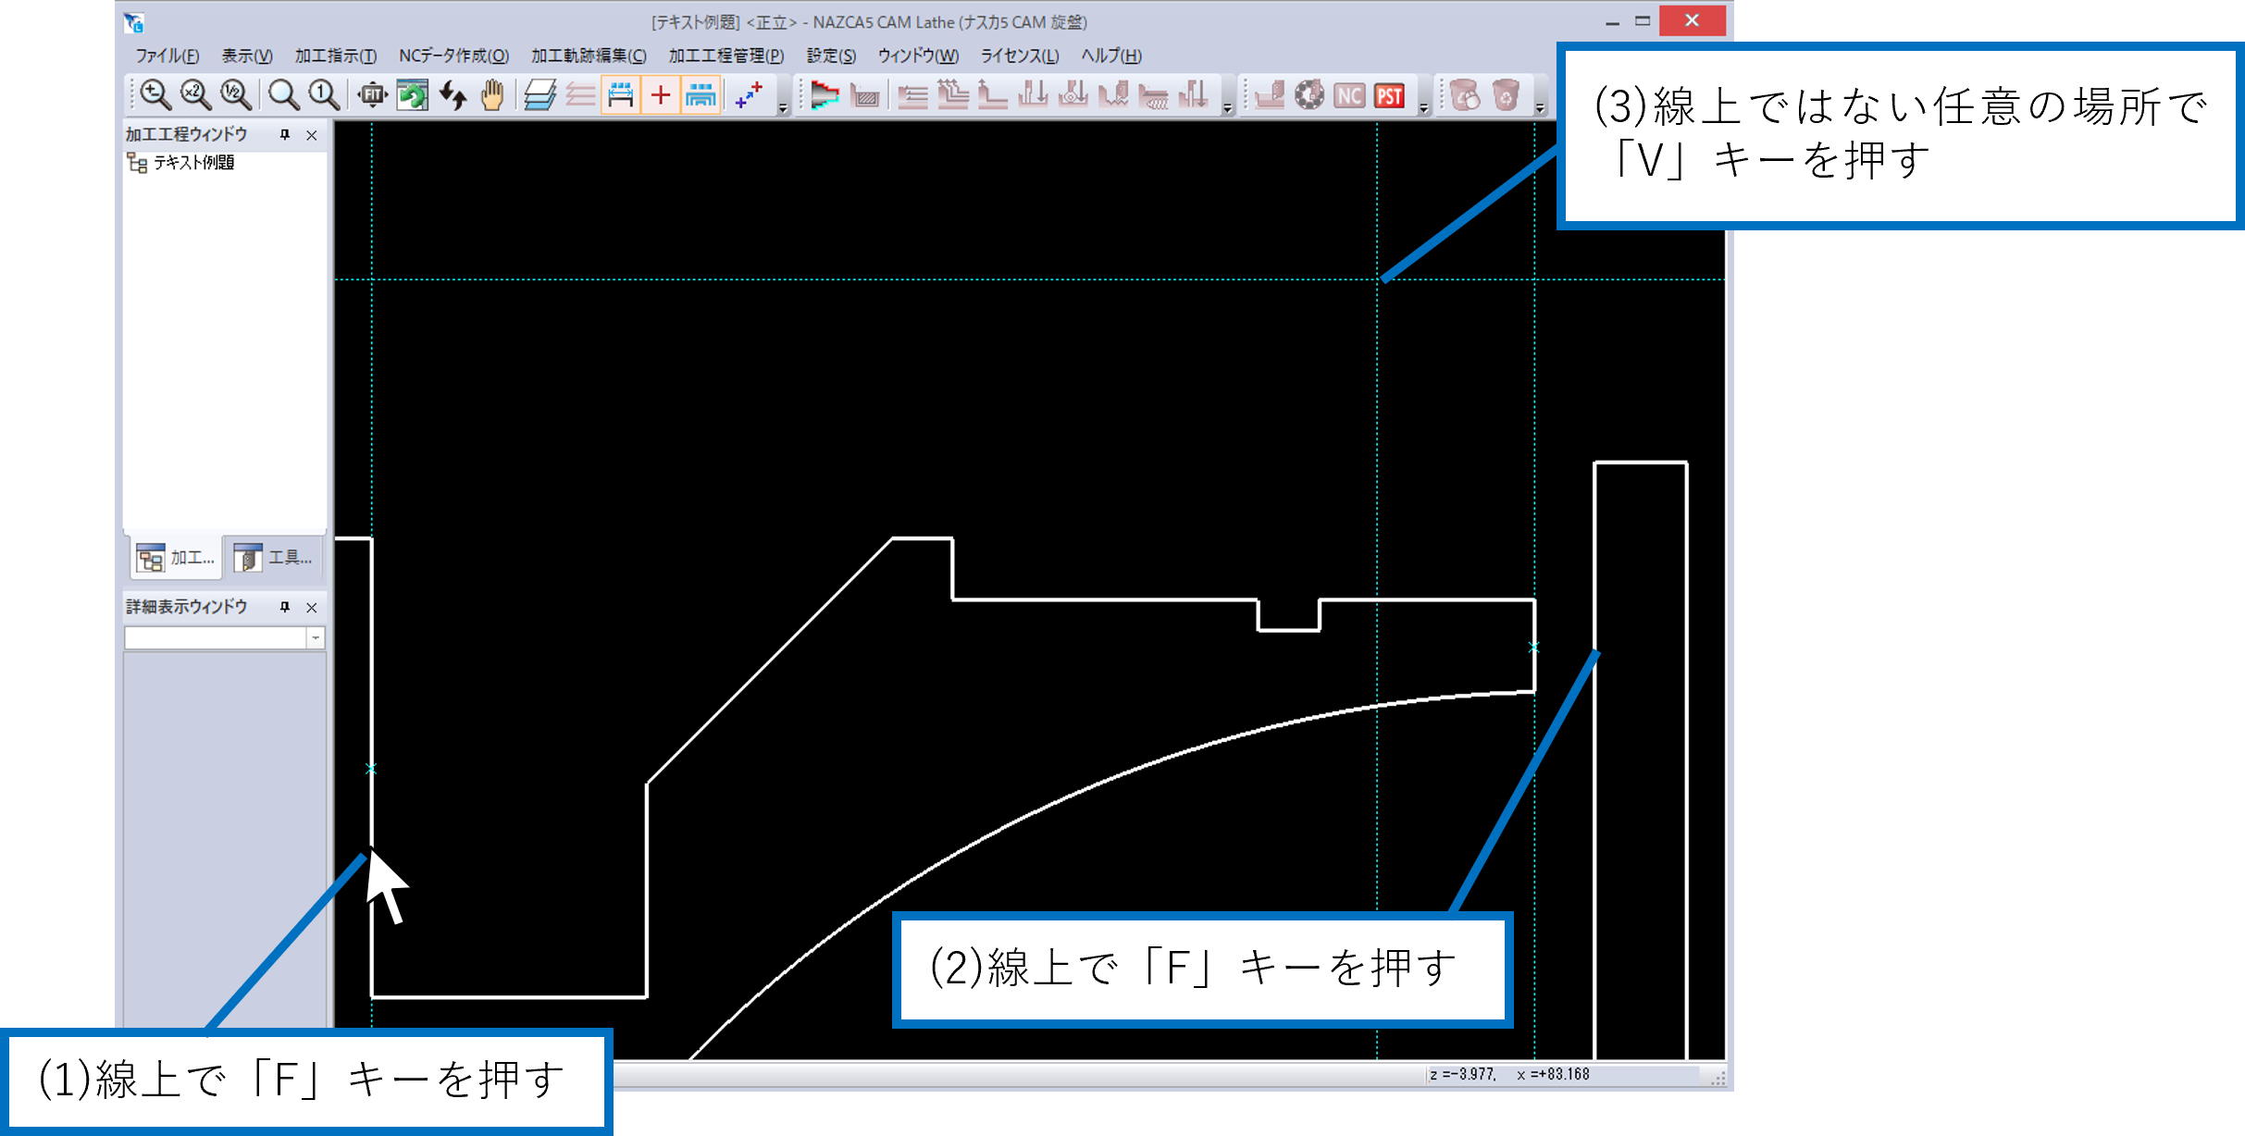Select the PST post-processing icon
The width and height of the screenshot is (2245, 1136).
coord(1385,97)
